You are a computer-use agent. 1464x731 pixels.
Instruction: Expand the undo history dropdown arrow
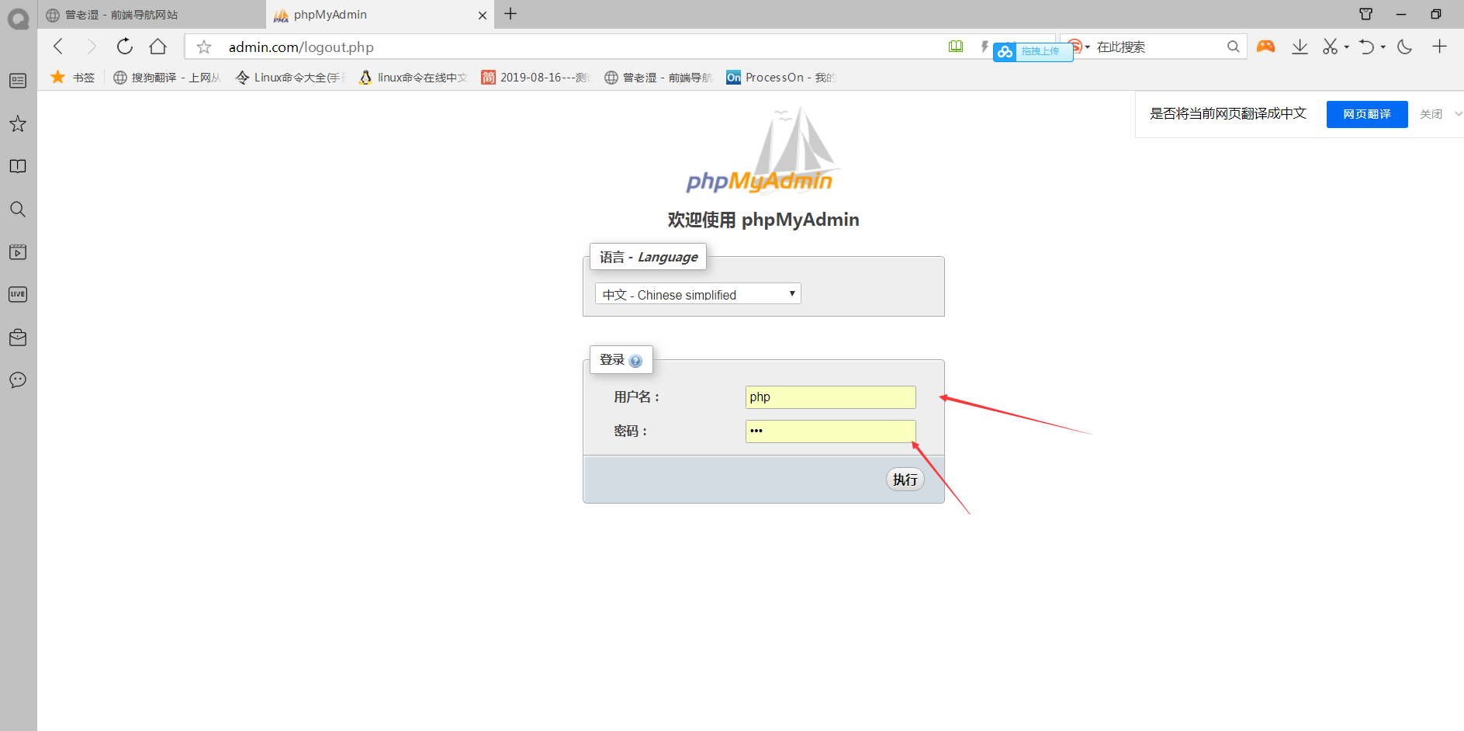[1383, 47]
